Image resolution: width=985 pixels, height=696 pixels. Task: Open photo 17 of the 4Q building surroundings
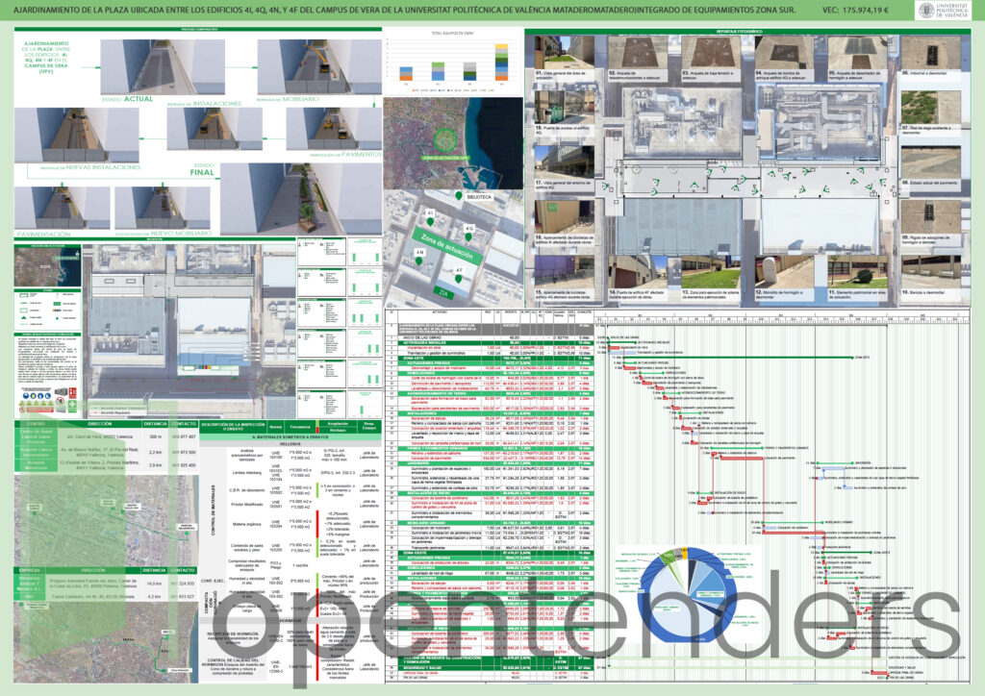pos(564,162)
